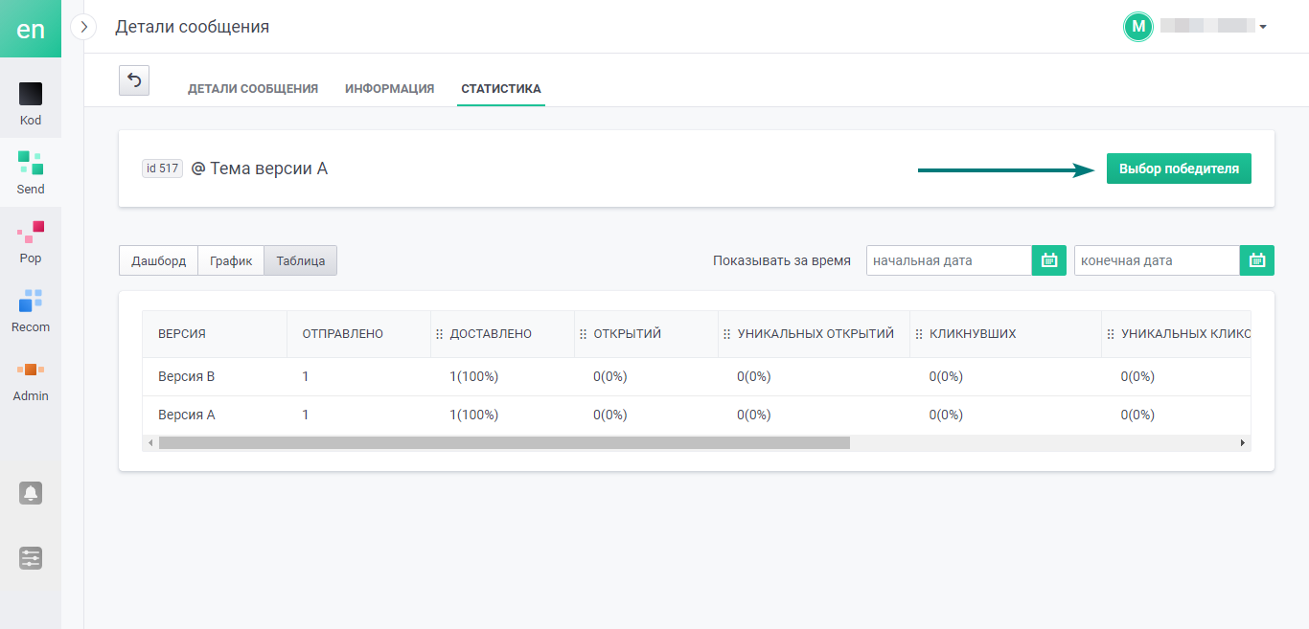The image size is (1309, 629).
Task: Switch view to График
Action: click(231, 260)
